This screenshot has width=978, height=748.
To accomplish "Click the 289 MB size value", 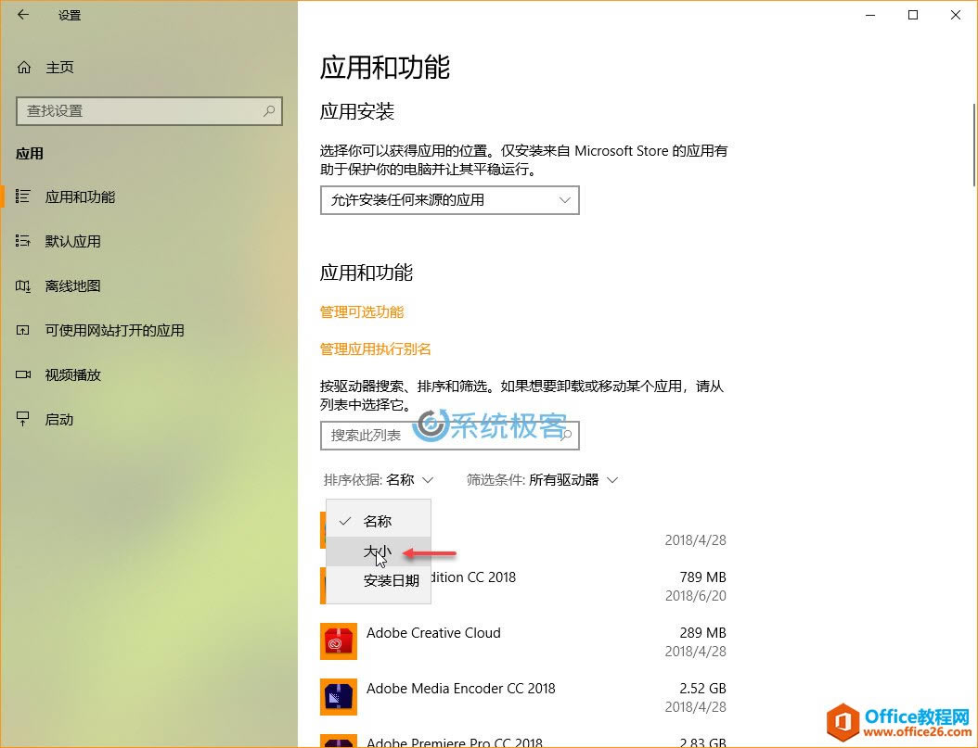I will (x=702, y=633).
